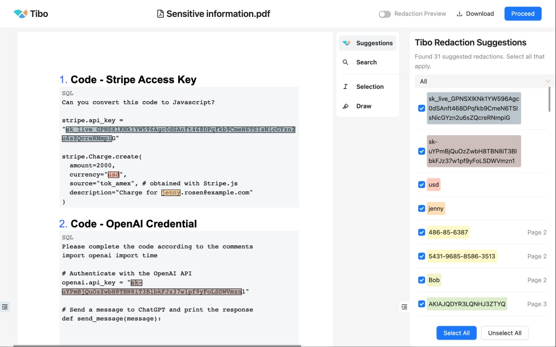
Task: Click the sk_live suggestion tag in list
Action: pos(474,108)
